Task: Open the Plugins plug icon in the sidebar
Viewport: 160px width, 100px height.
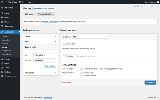Action: 2,59
